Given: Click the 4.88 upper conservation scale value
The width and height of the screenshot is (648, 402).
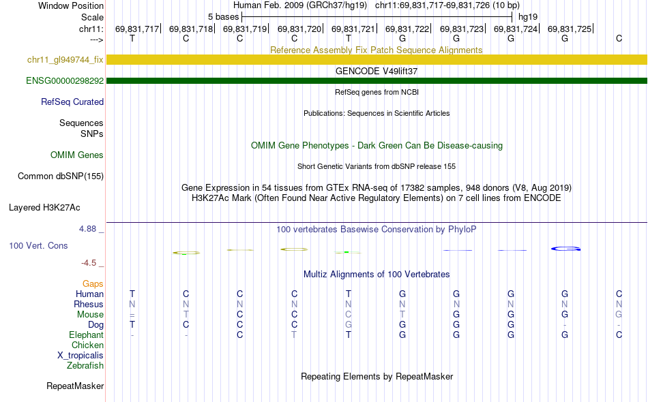Looking at the screenshot, I should click(87, 229).
